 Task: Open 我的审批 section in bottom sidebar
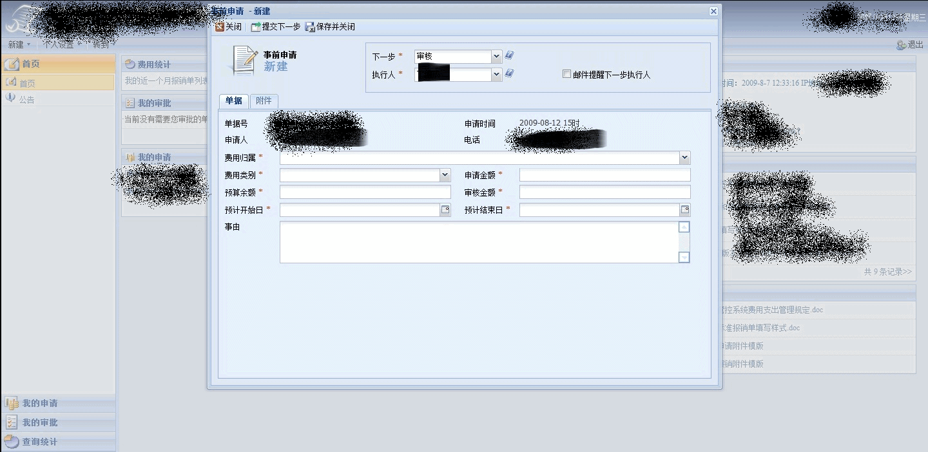tap(58, 423)
